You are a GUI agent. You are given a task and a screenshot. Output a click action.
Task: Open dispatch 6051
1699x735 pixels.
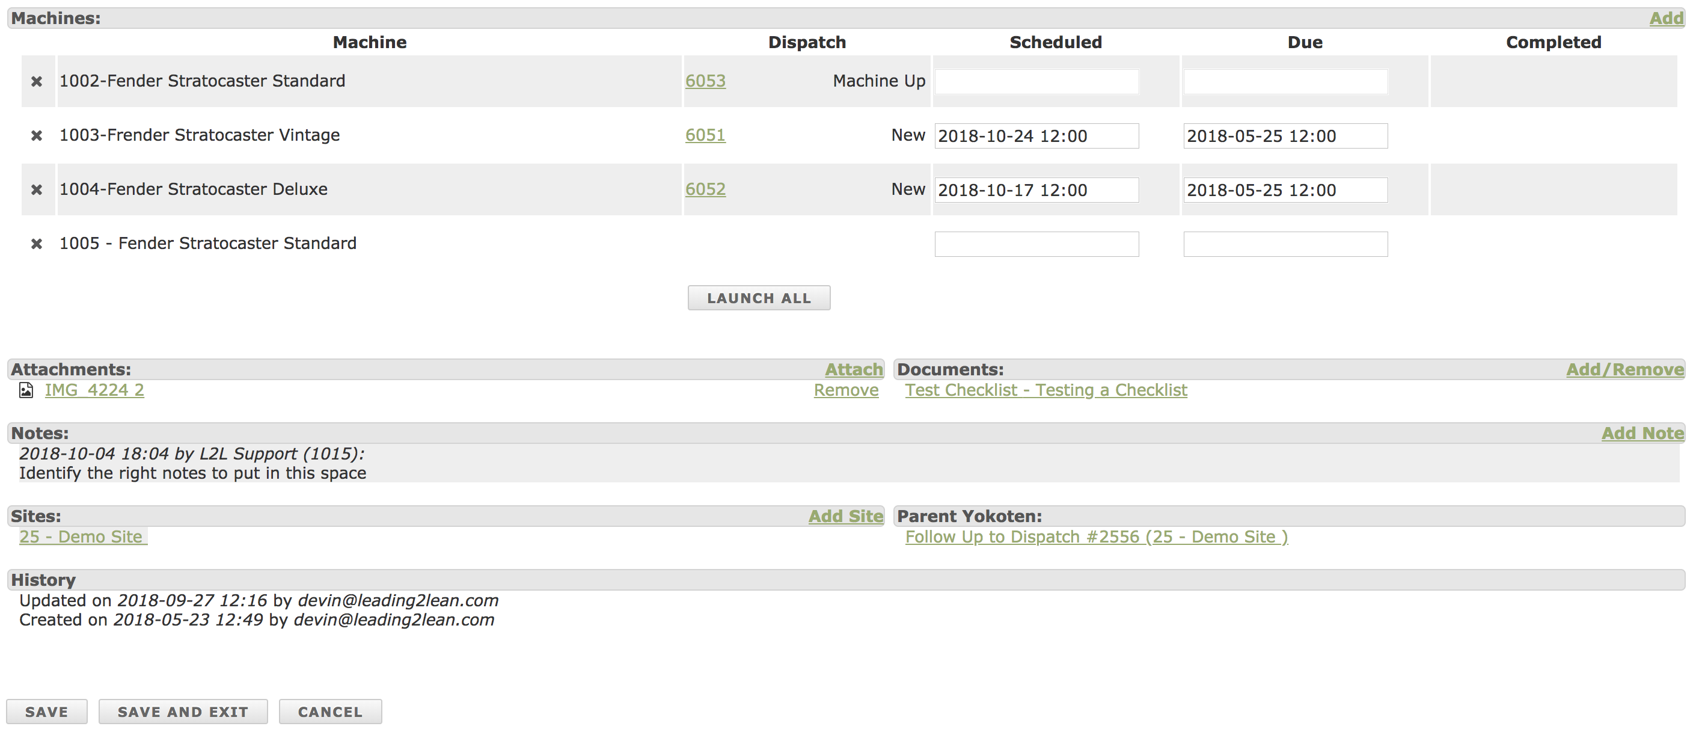pyautogui.click(x=705, y=135)
